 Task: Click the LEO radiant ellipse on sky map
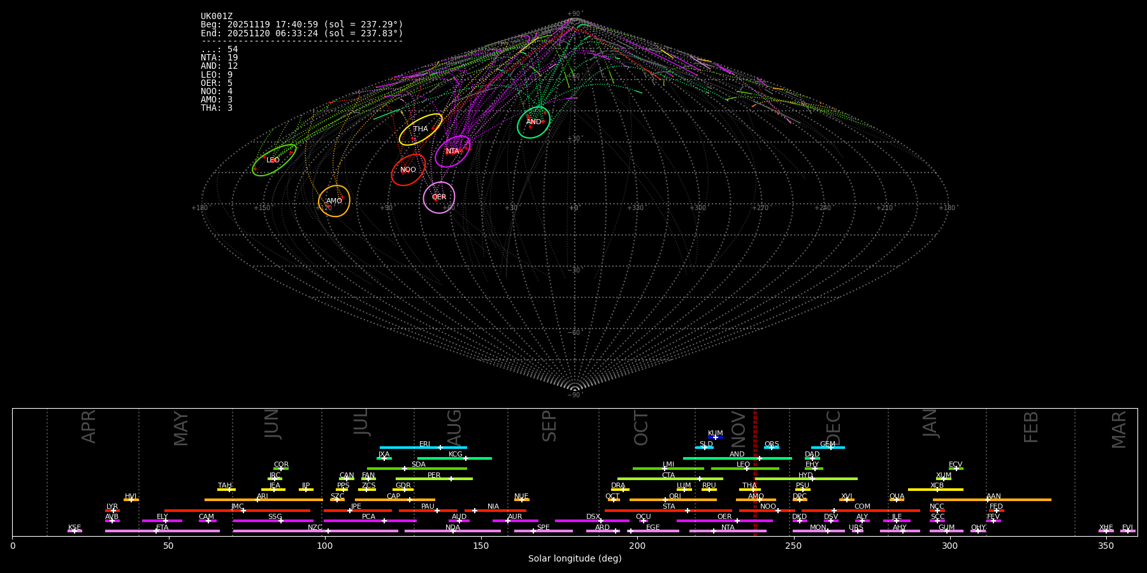click(x=274, y=160)
